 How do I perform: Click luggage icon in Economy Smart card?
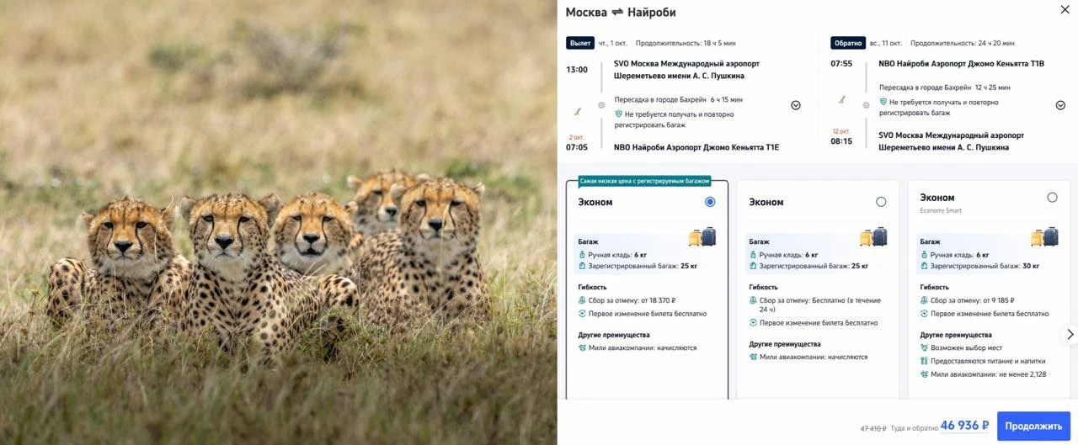point(1044,237)
